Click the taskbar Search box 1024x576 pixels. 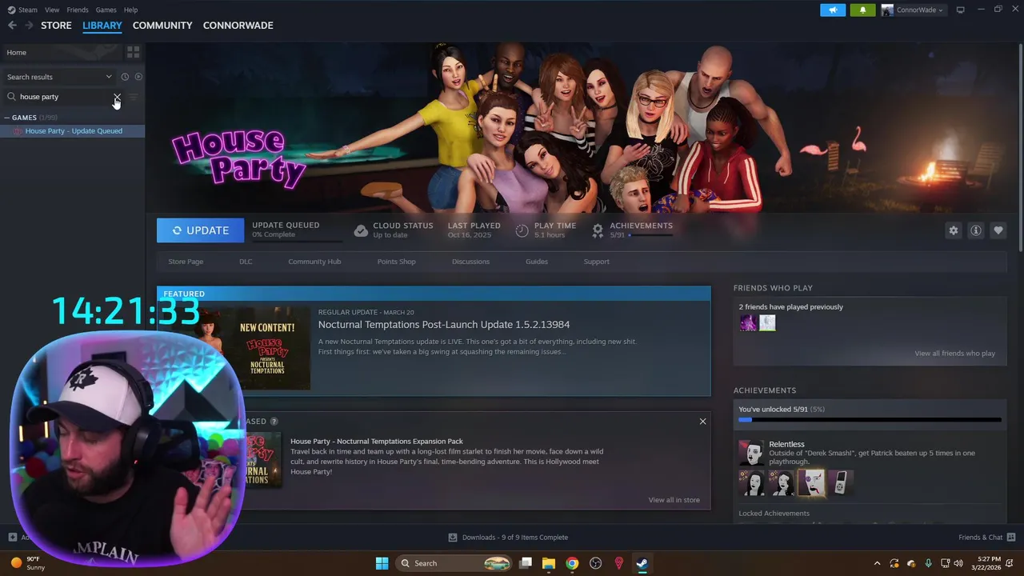coord(453,563)
